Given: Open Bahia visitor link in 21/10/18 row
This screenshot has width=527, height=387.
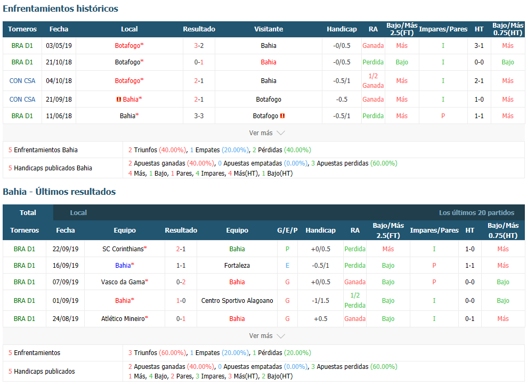Looking at the screenshot, I should click(x=269, y=62).
